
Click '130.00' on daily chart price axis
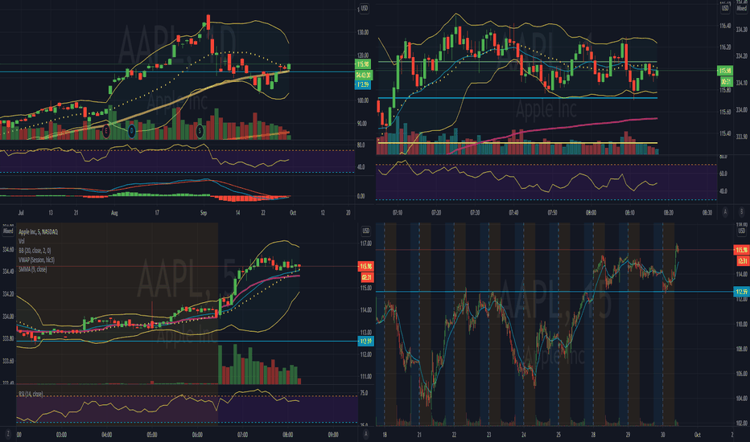(x=363, y=32)
